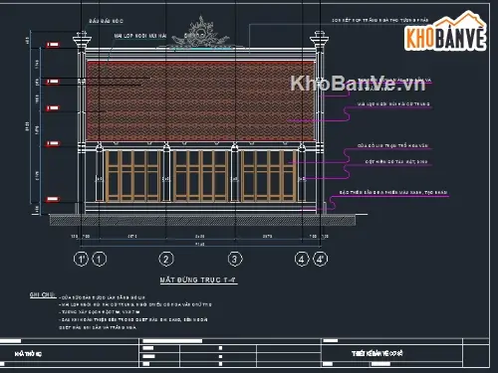Click the first note line under GHI CHÚ

(x=102, y=297)
